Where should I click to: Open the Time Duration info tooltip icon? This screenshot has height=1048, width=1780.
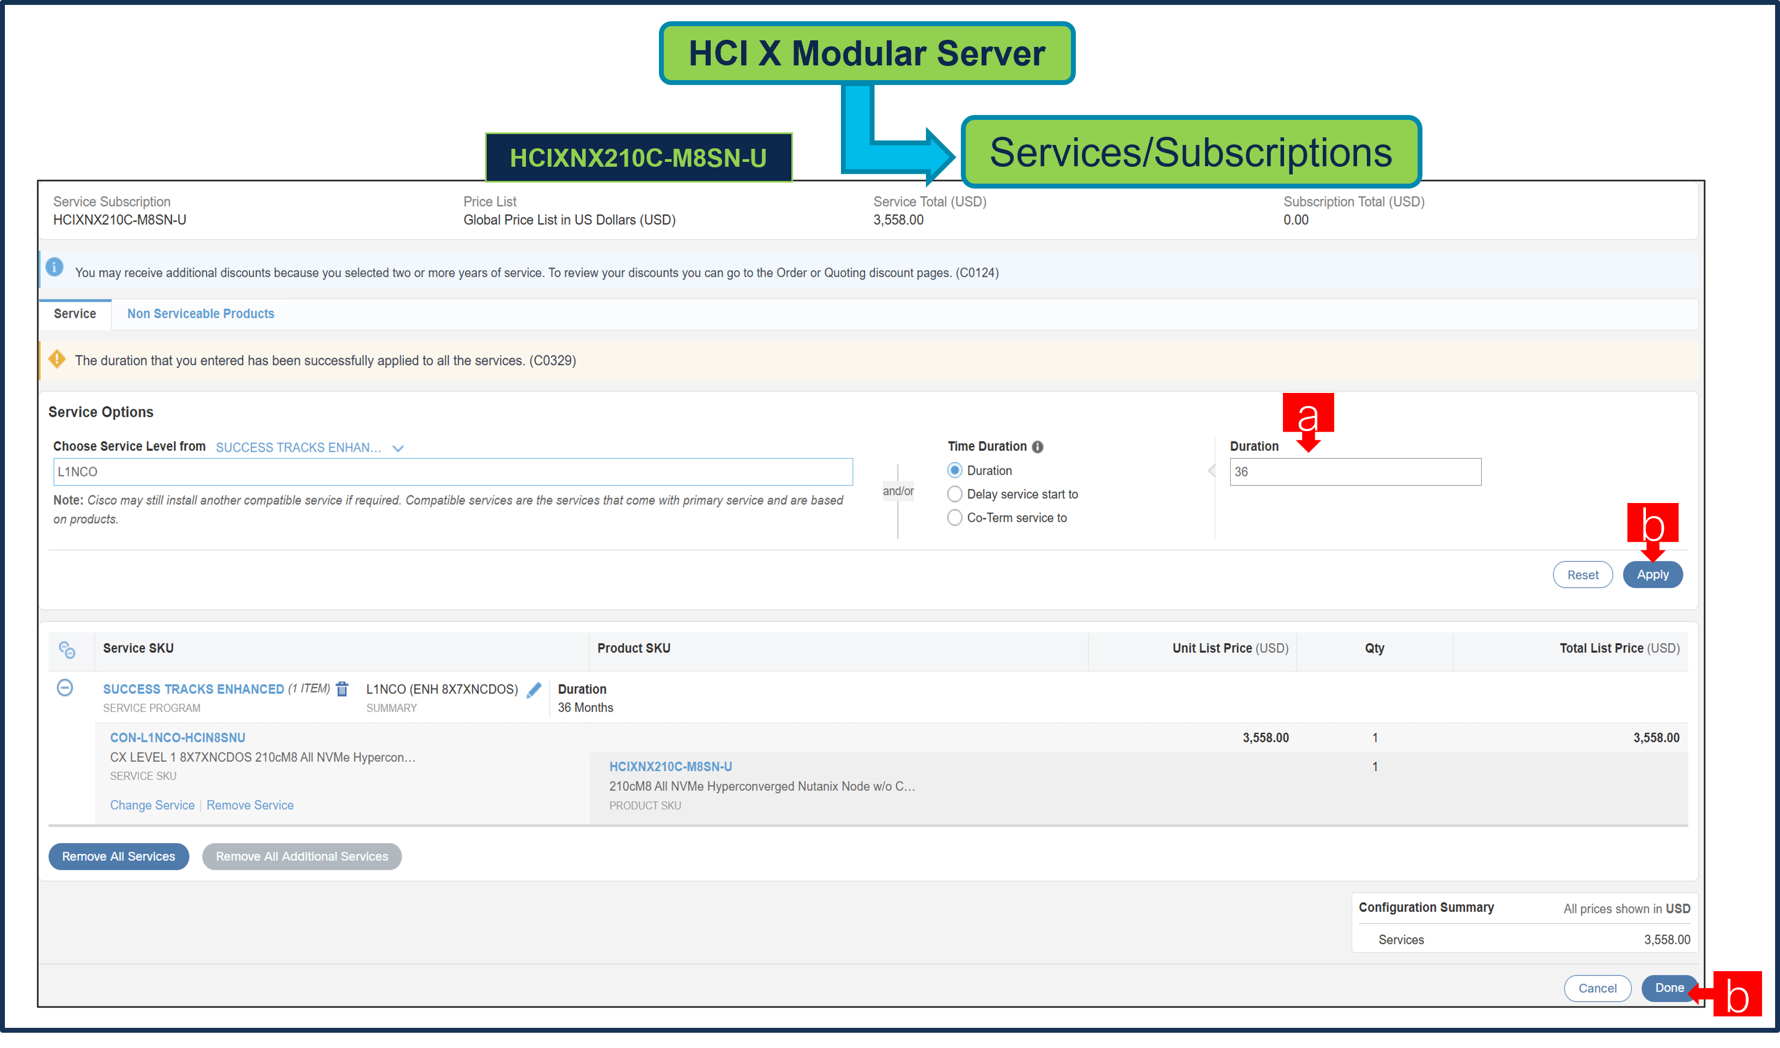click(1037, 446)
